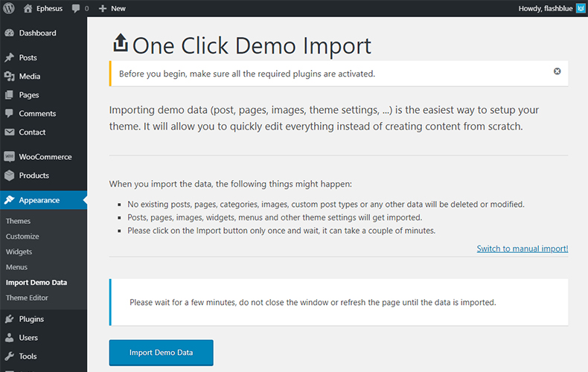
Task: Click the Media library icon
Action: click(x=10, y=76)
